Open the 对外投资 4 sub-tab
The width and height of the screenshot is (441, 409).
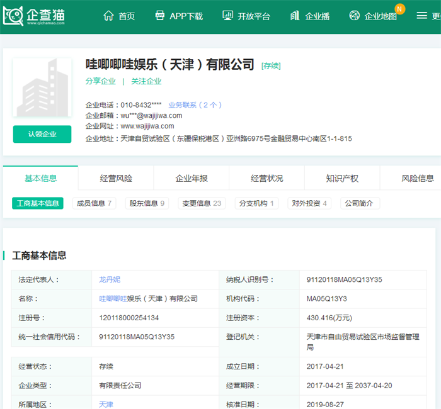309,203
